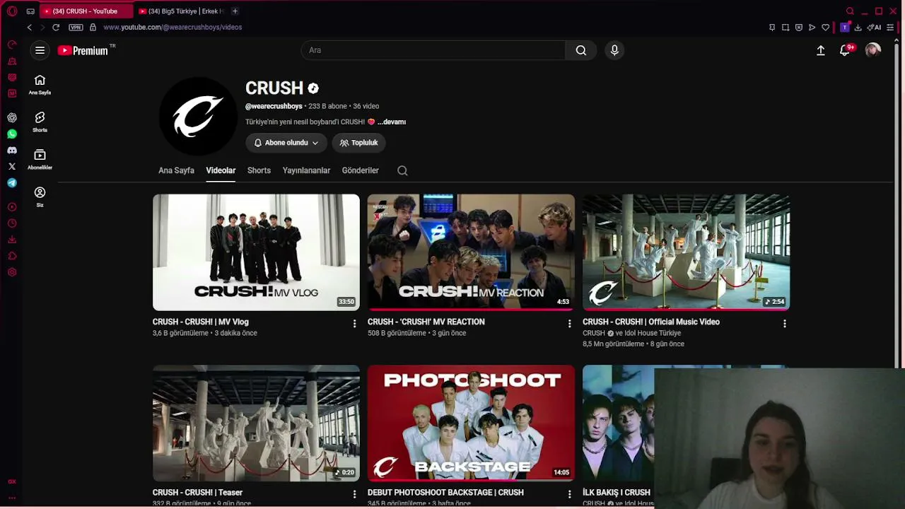Open Siz in YouTube mini sidebar
Viewport: 905px width, 509px height.
40,197
